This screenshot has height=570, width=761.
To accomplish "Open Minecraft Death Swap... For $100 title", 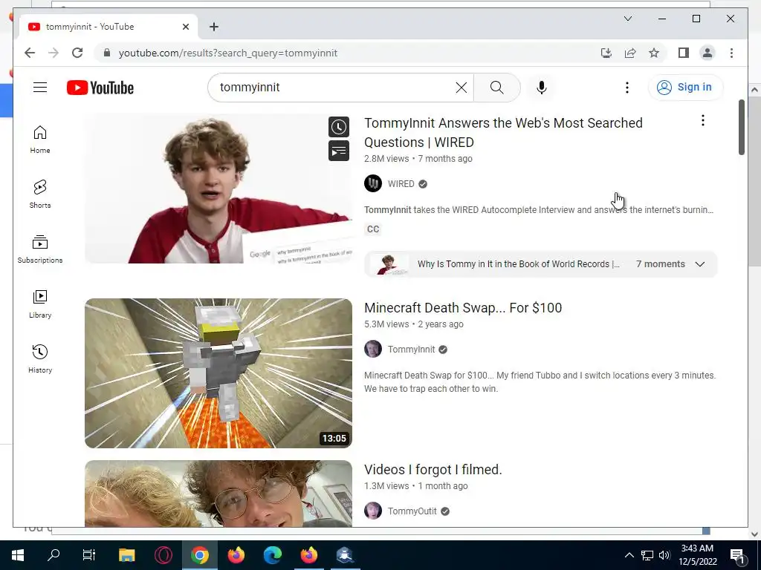I will 463,308.
